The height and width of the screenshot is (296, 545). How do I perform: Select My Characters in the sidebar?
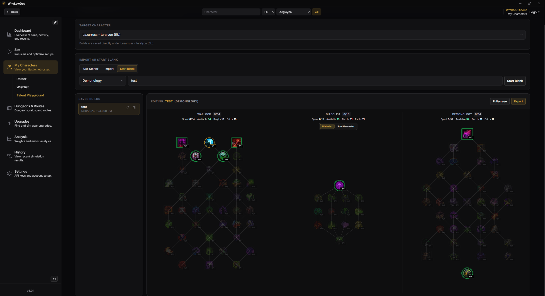click(x=31, y=67)
